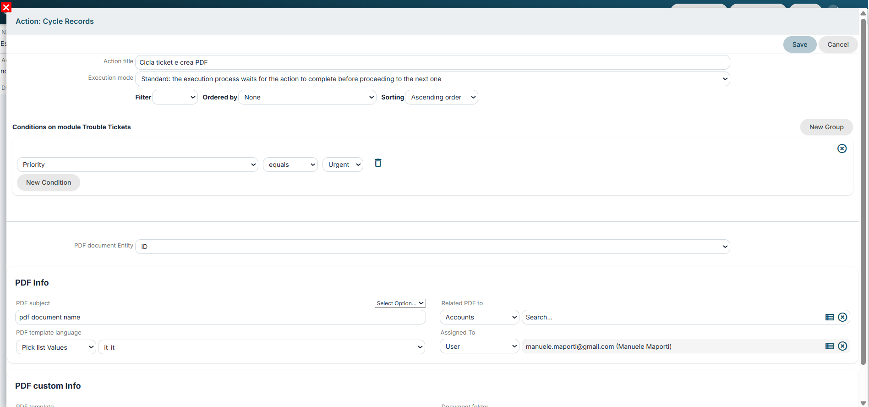
Task: Open the Priority field dropdown
Action: 137,165
